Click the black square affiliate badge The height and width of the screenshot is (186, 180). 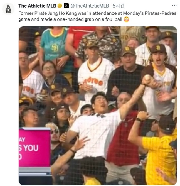coord(66,6)
